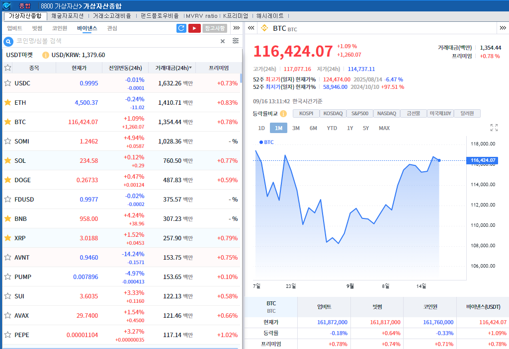This screenshot has height=349, width=509.
Task: Collapse the BTC panel with left chevrons
Action: [251, 28]
